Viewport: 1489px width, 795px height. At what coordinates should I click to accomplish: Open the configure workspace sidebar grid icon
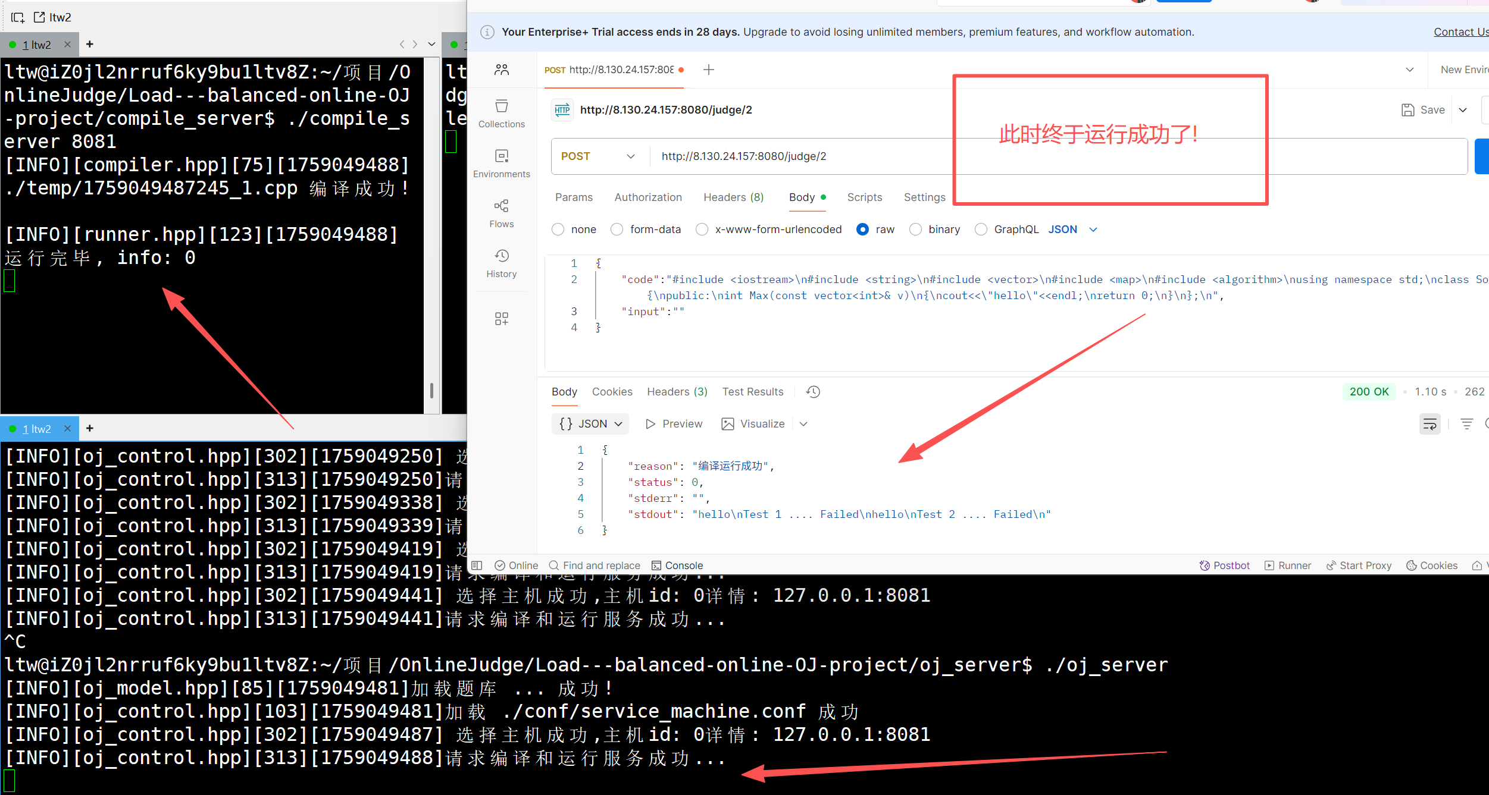click(502, 319)
